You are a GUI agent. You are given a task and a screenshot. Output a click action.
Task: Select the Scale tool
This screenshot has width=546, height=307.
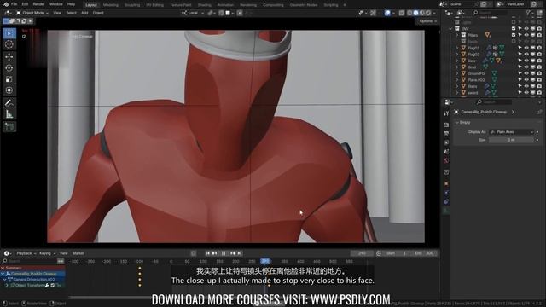[x=9, y=79]
